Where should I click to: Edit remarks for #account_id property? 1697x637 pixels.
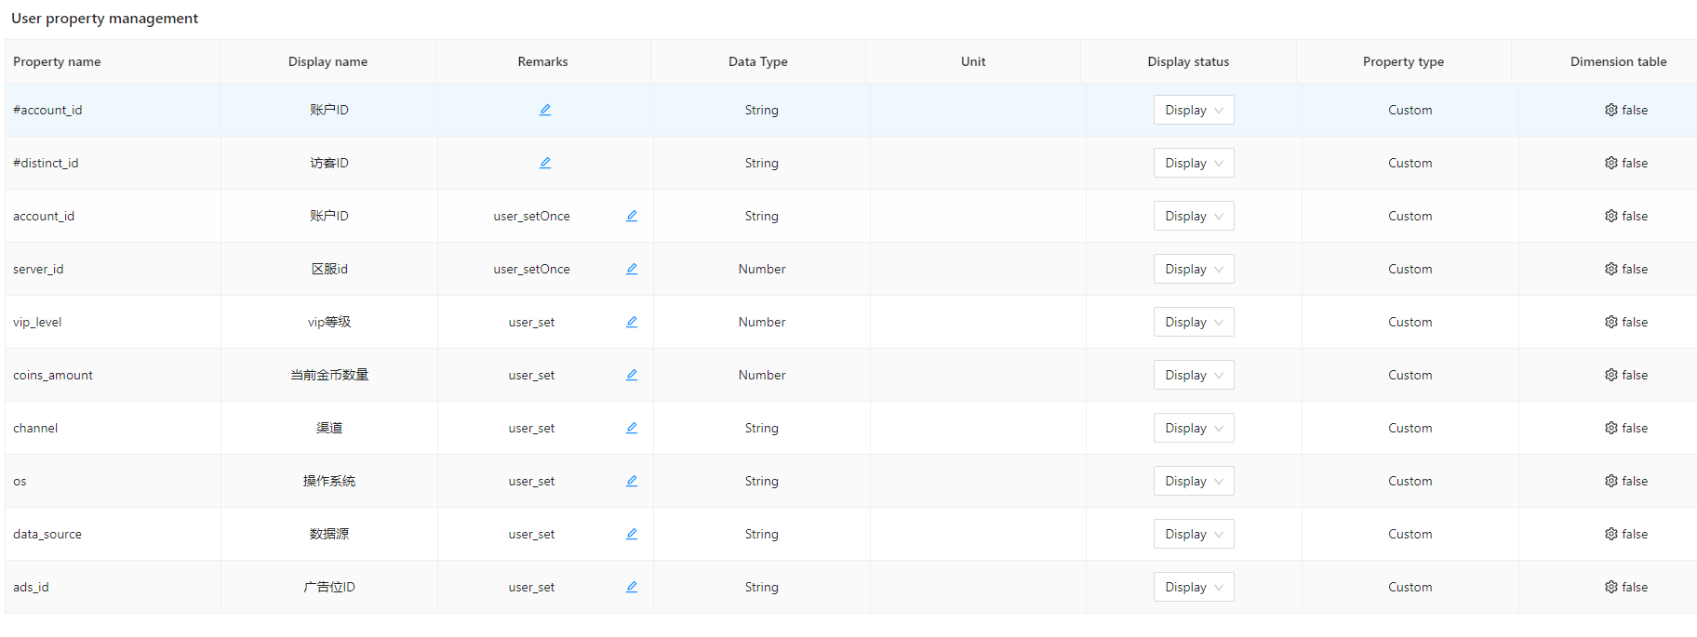point(545,110)
